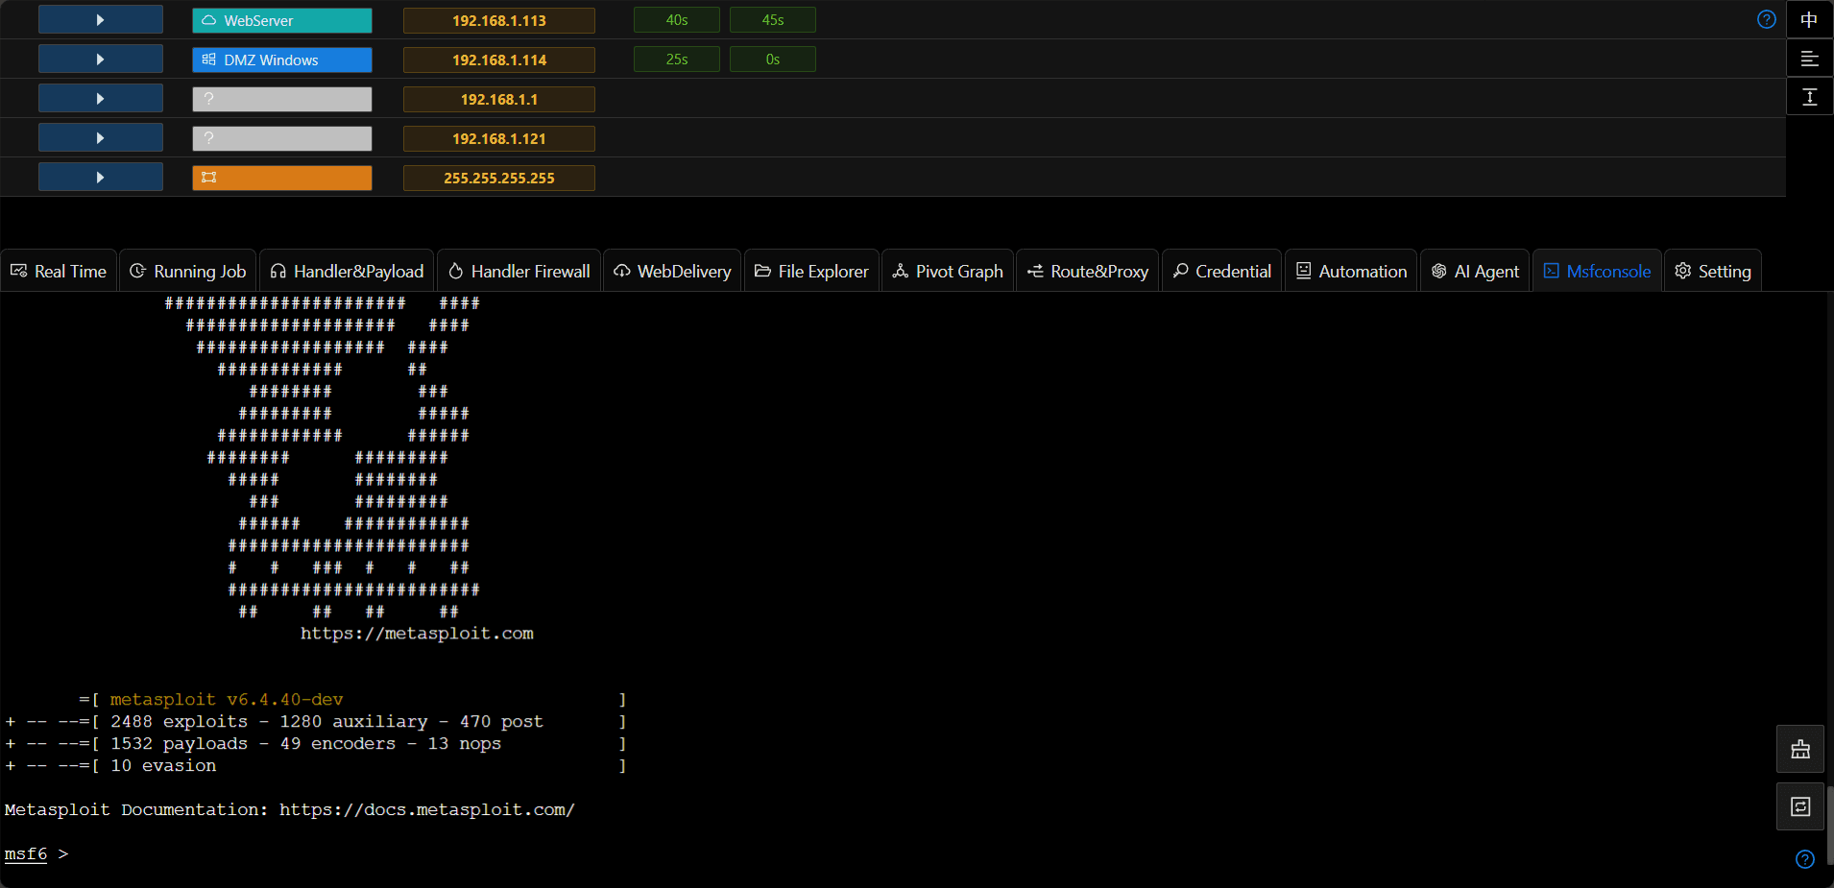Image resolution: width=1834 pixels, height=888 pixels.
Task: Expand the 192.168.1.1 host row
Action: (101, 98)
